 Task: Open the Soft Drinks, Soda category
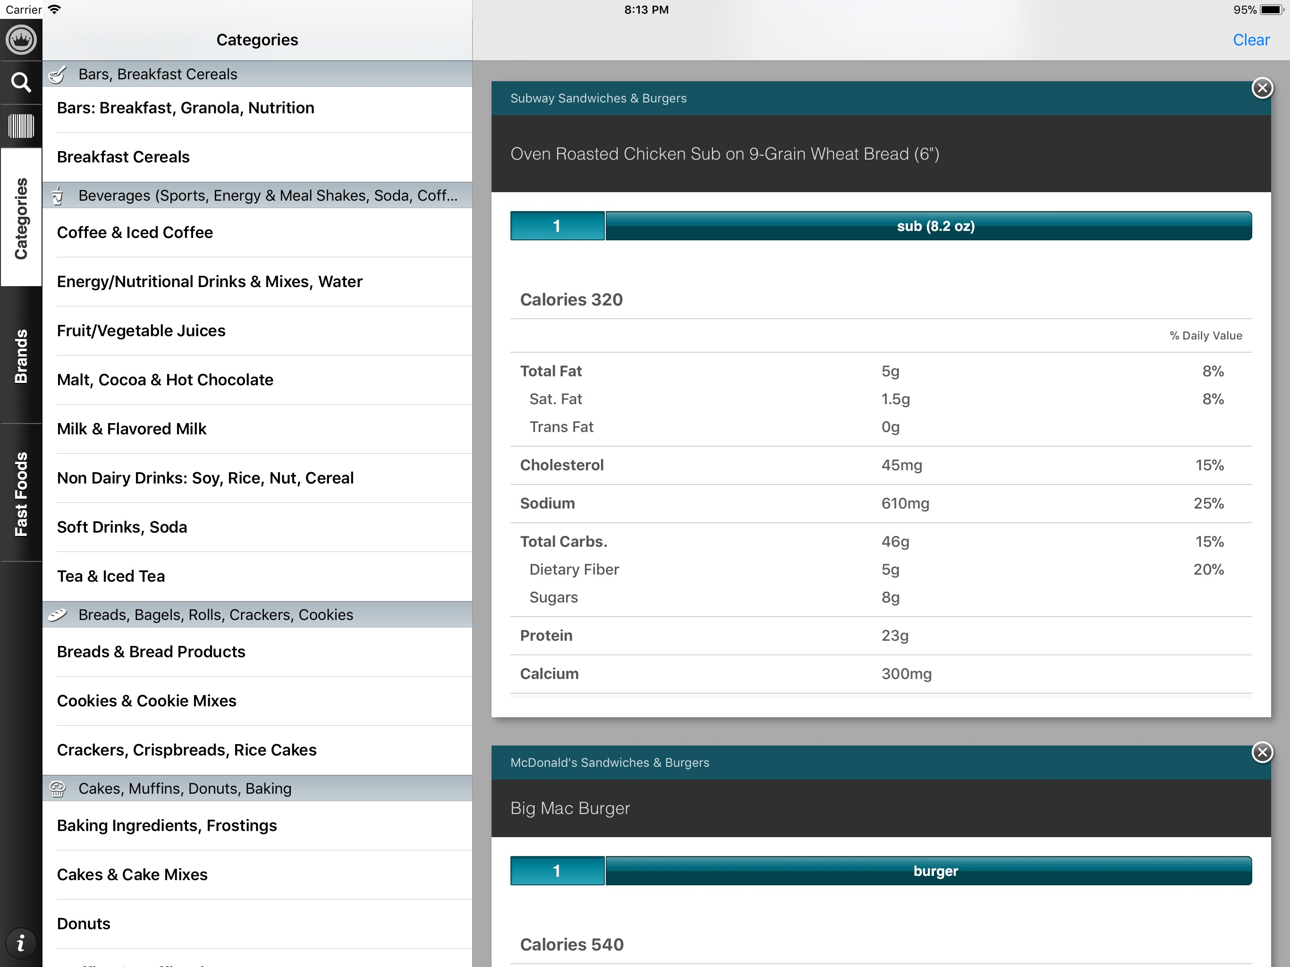[257, 527]
